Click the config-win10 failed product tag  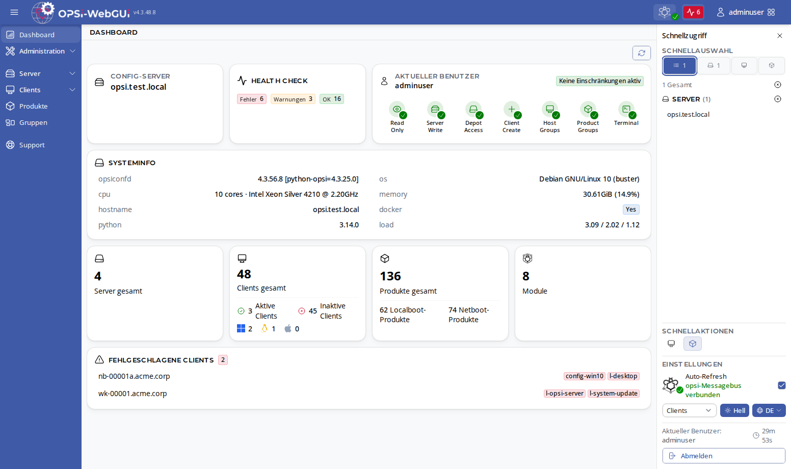(585, 376)
